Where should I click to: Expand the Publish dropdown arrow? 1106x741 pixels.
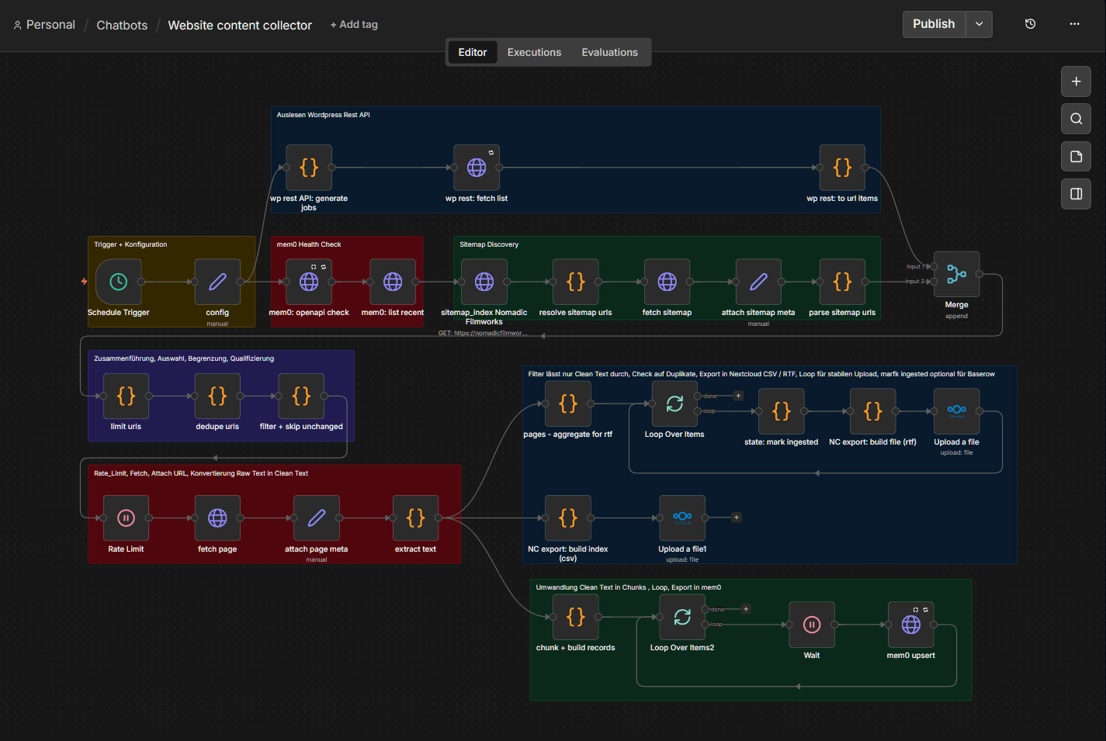tap(979, 24)
